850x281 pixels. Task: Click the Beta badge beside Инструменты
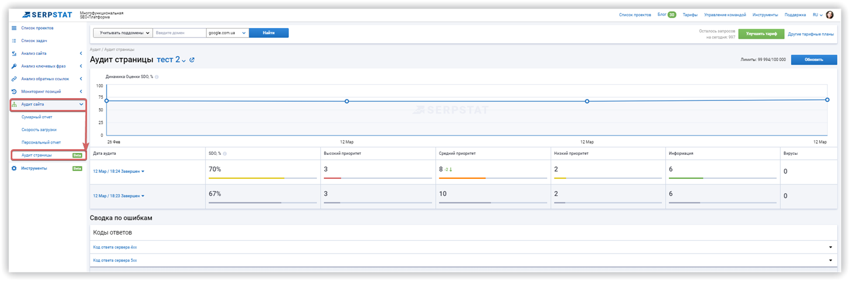coord(78,168)
